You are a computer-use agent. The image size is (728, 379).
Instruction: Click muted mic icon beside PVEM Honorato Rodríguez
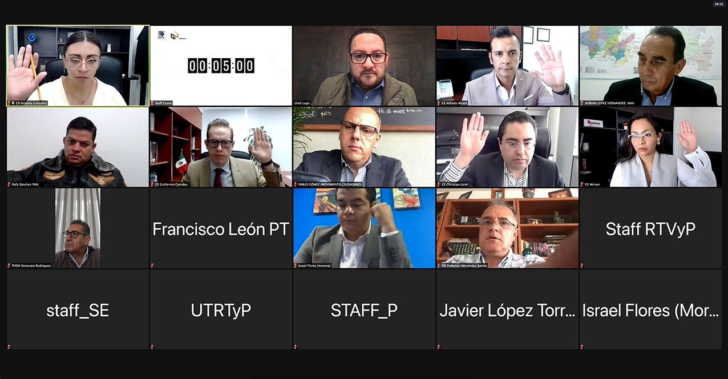[x=9, y=265]
